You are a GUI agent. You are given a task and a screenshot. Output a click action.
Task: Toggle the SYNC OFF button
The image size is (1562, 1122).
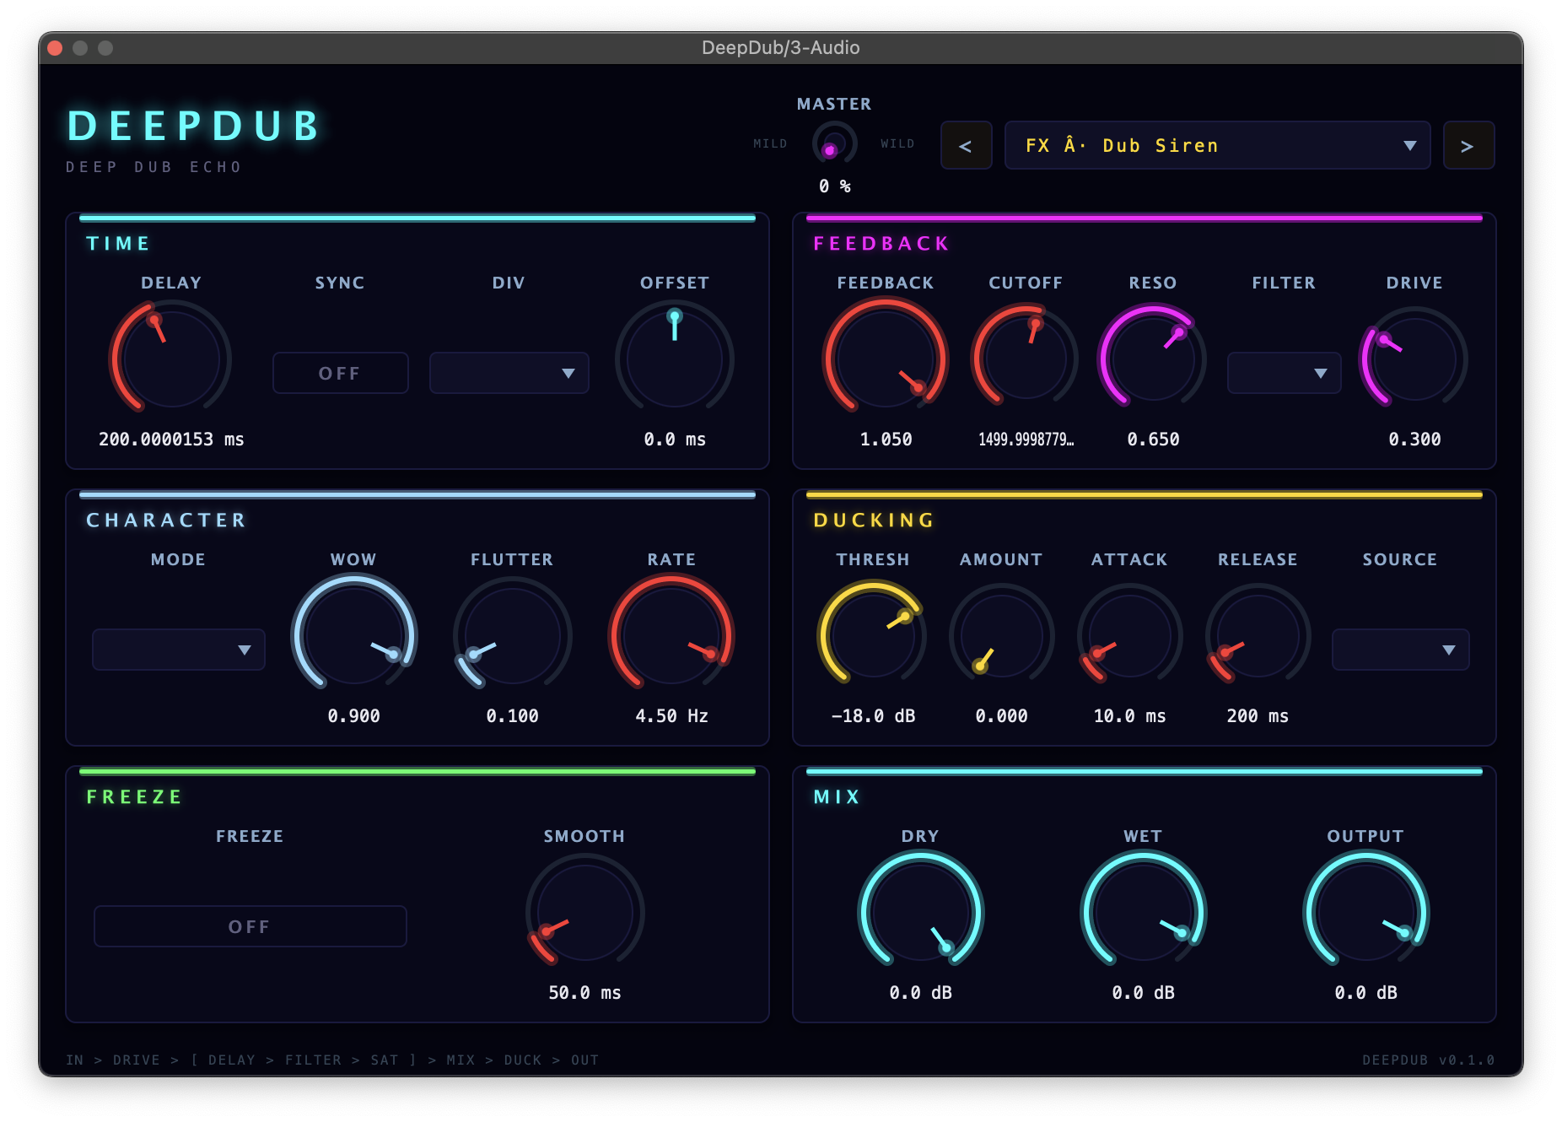(x=340, y=373)
